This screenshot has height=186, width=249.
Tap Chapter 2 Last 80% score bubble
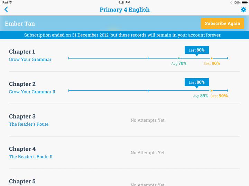196,83
